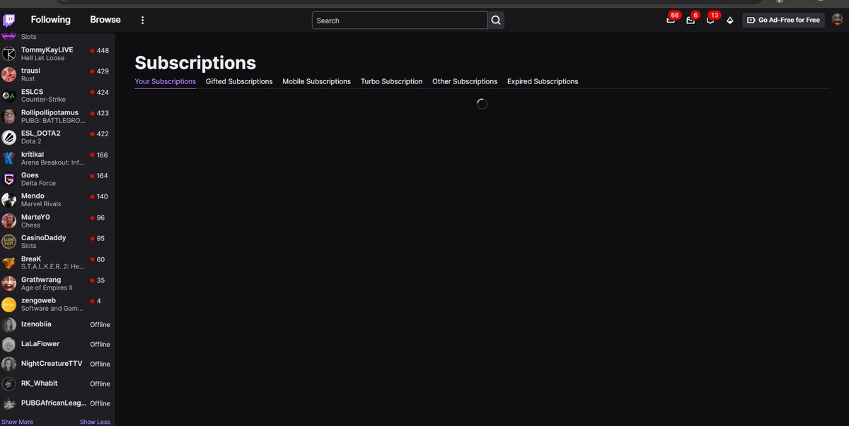Select Mendo channel name
Viewport: 849px width, 426px height.
33,196
